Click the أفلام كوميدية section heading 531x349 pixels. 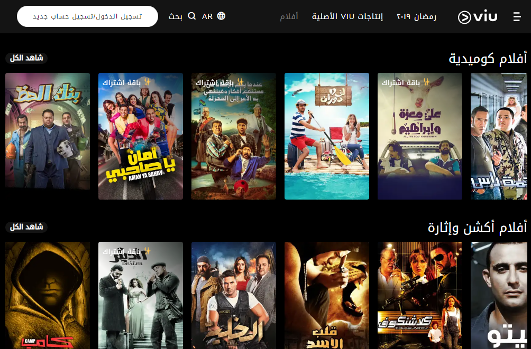pyautogui.click(x=488, y=59)
